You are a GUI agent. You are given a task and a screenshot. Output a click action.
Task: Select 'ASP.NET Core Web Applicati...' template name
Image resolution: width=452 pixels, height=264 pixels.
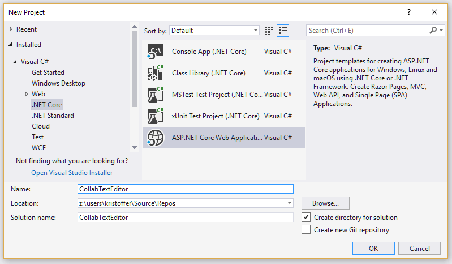(217, 138)
